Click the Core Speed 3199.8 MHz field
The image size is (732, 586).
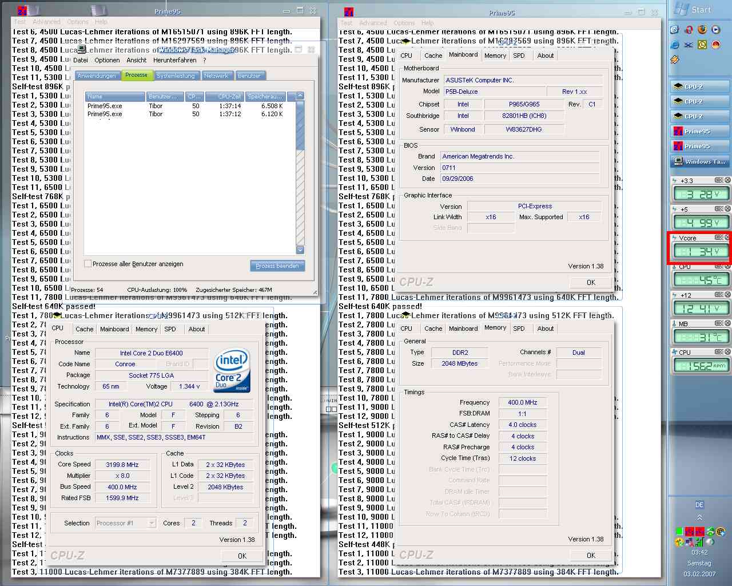coord(122,465)
